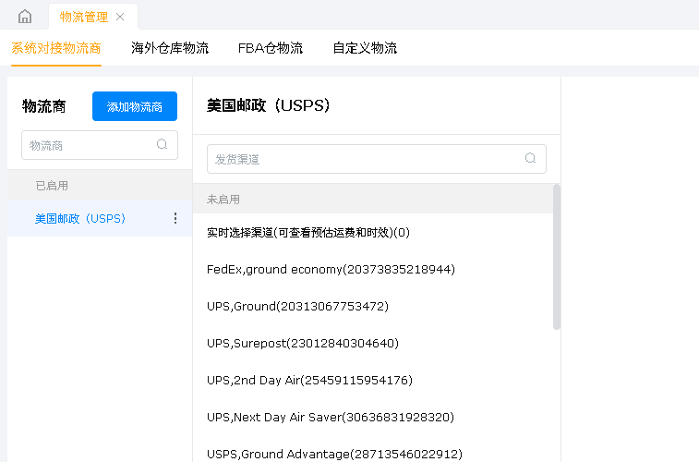Click search icon in 物流商 search box

click(163, 144)
